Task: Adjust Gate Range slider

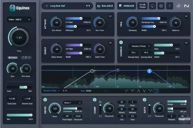Action: (x=177, y=101)
